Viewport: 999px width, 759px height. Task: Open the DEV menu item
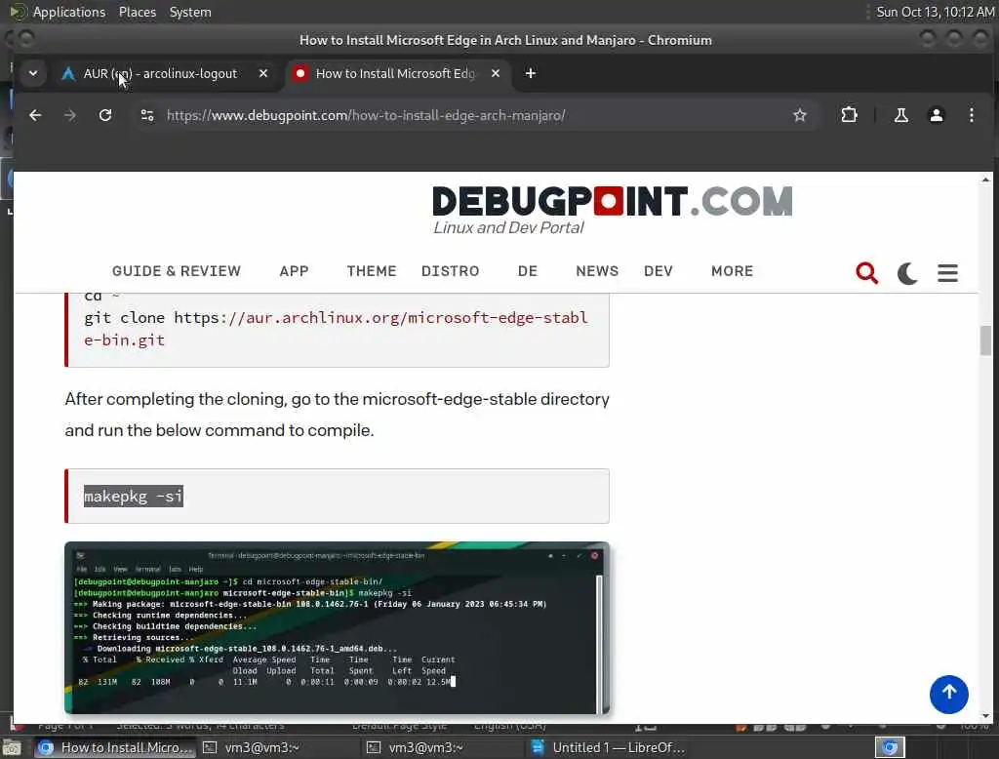coord(659,271)
